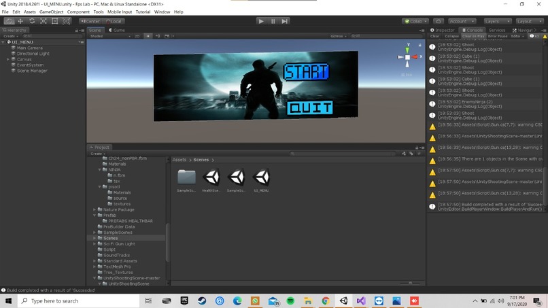Viewport: 548px width, 308px height.
Task: Open the Collab dropdown
Action: coord(415,21)
